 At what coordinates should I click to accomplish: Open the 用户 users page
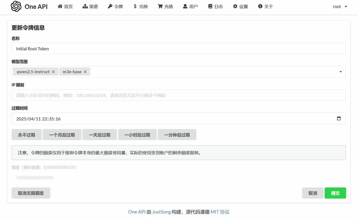[x=190, y=6]
